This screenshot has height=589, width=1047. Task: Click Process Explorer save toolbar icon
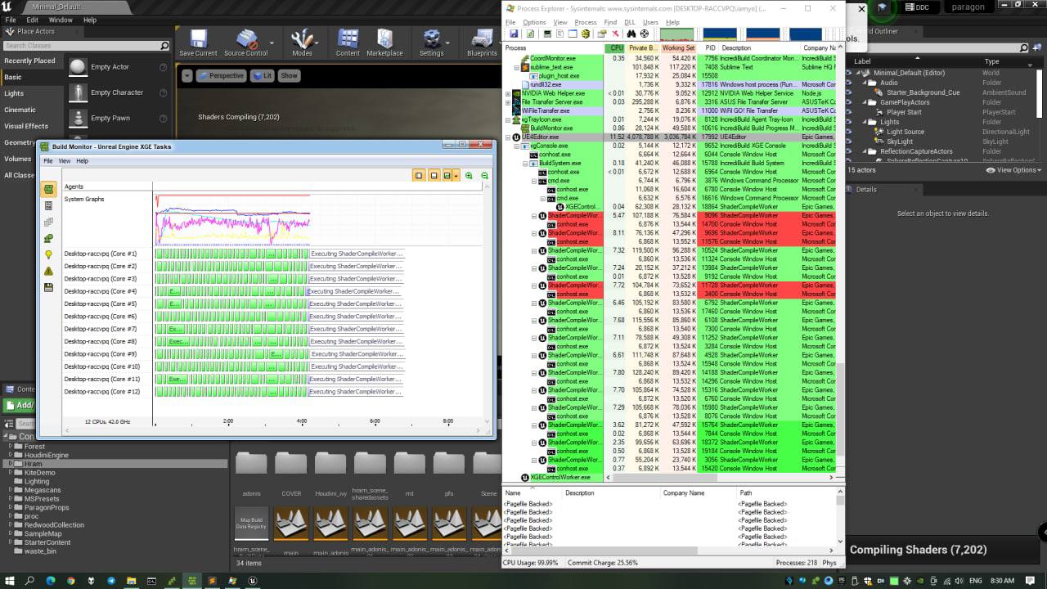(x=513, y=34)
